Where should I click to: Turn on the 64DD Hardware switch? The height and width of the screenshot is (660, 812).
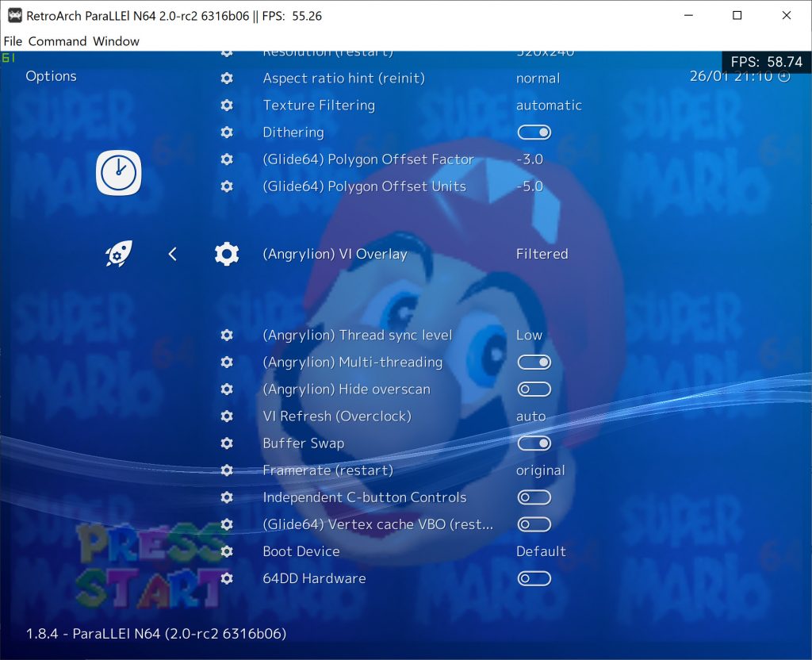(534, 578)
